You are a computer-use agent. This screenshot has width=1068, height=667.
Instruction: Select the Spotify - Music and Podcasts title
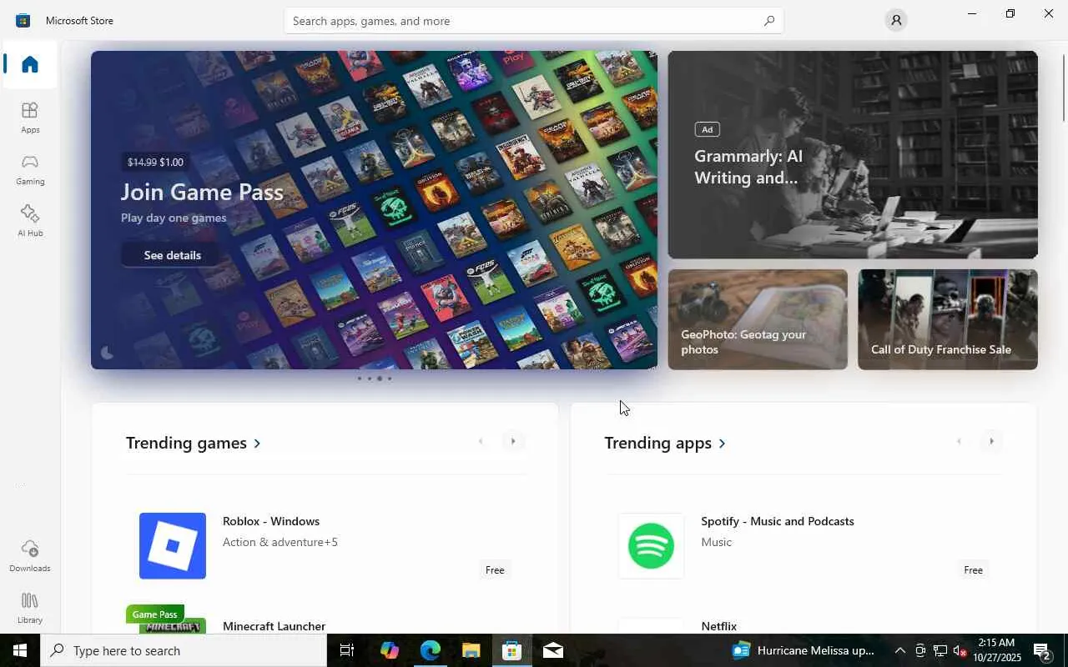pos(778,521)
